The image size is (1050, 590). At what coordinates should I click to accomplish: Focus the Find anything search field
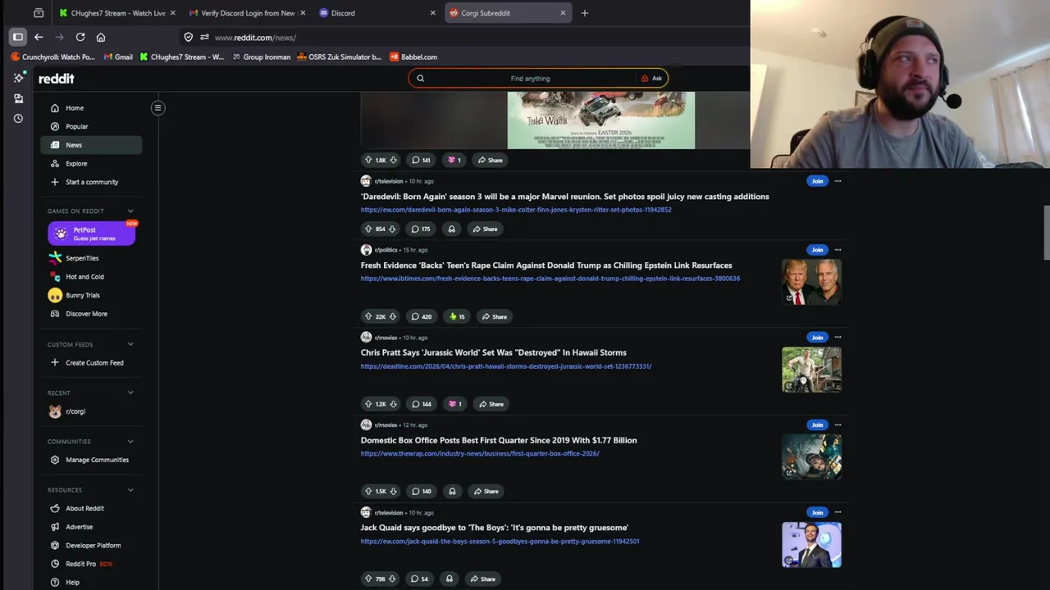530,79
